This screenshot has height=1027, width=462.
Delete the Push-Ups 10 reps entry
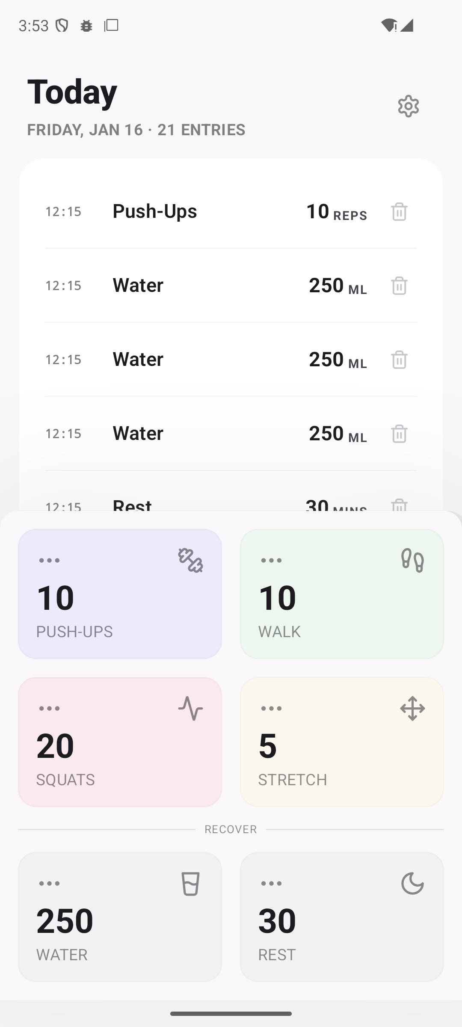(399, 211)
